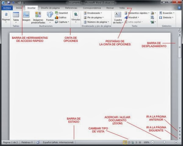Switch to Print Layout view

(125, 142)
